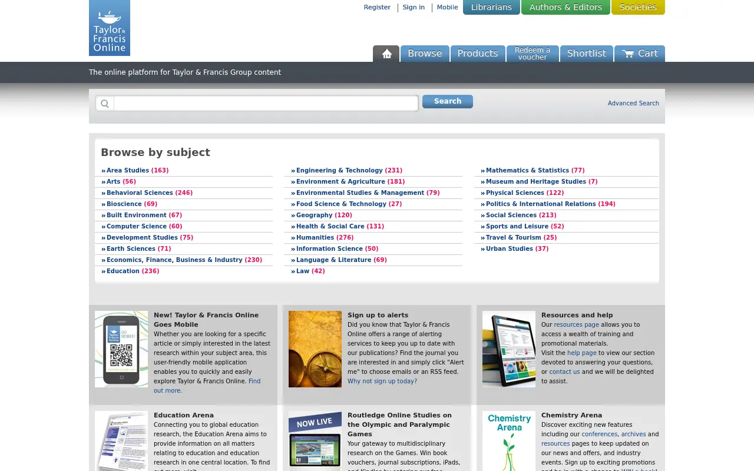The height and width of the screenshot is (471, 754).
Task: Click the 'Why not sign up today?' link
Action: [382, 381]
